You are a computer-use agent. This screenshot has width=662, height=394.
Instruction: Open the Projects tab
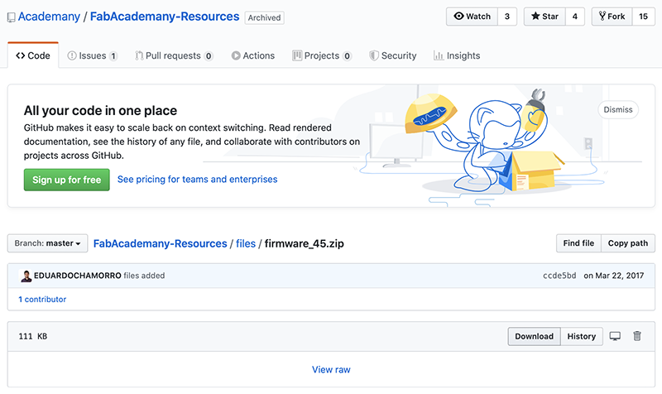pos(322,55)
